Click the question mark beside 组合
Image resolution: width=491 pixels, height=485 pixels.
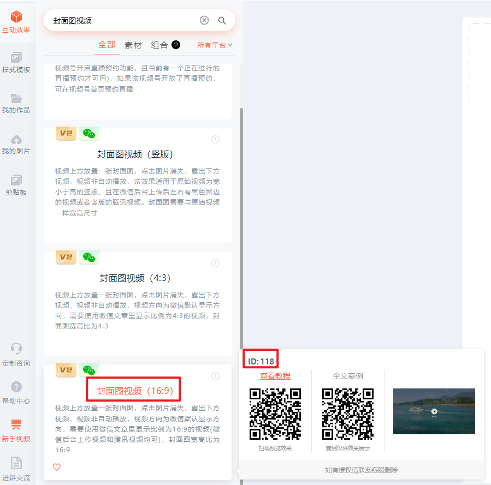pyautogui.click(x=176, y=45)
